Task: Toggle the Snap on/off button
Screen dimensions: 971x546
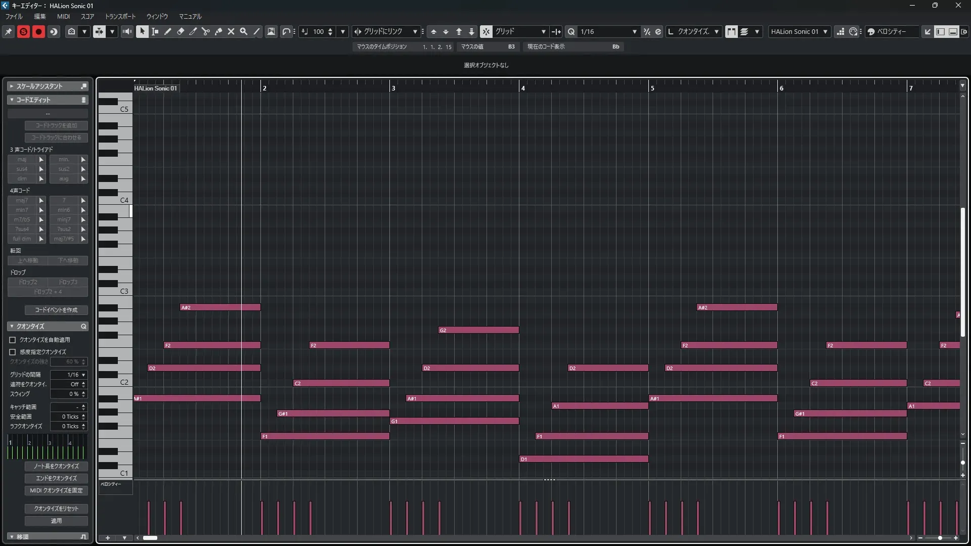Action: (x=486, y=31)
